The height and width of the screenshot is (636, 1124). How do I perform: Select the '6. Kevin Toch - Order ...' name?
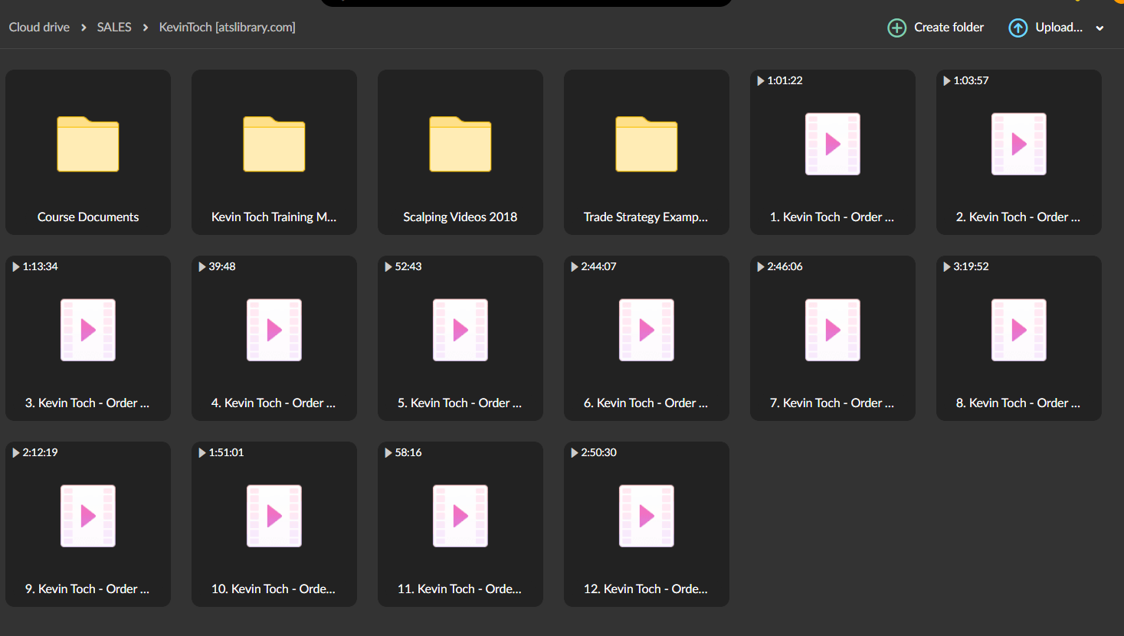[646, 403]
